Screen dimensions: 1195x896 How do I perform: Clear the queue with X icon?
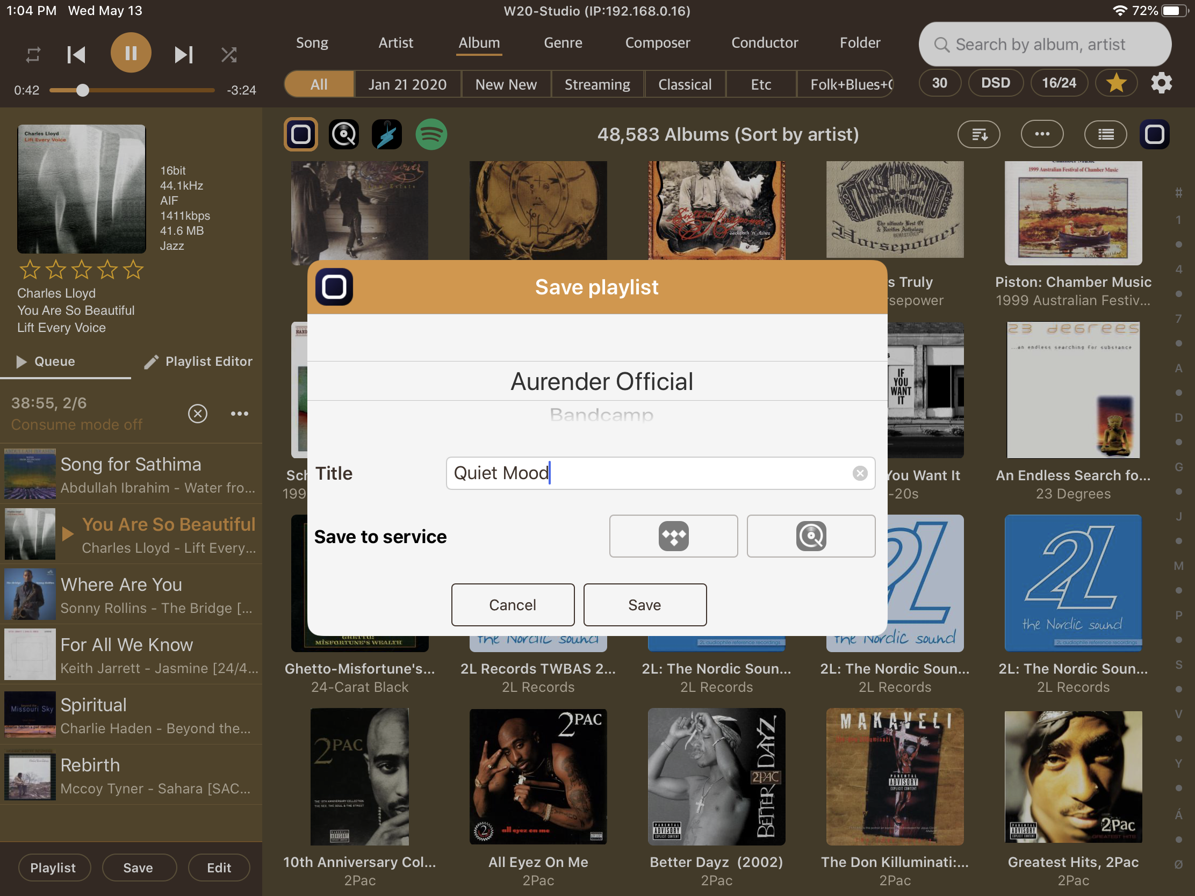tap(198, 414)
